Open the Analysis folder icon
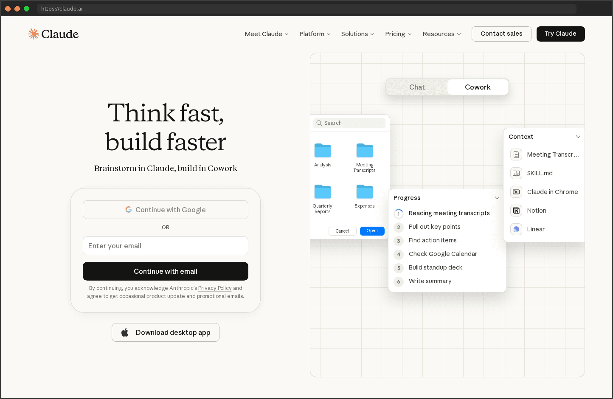613x399 pixels. 323,151
